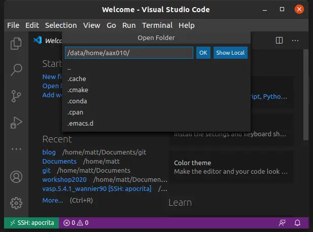Open errors and warnings problems indicator
The width and height of the screenshot is (313, 232).
point(76,223)
